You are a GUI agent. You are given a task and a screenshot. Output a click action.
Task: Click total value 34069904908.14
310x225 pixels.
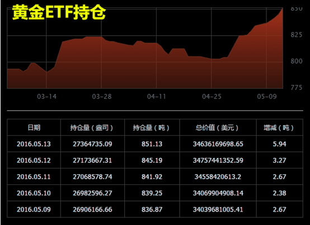218,193
